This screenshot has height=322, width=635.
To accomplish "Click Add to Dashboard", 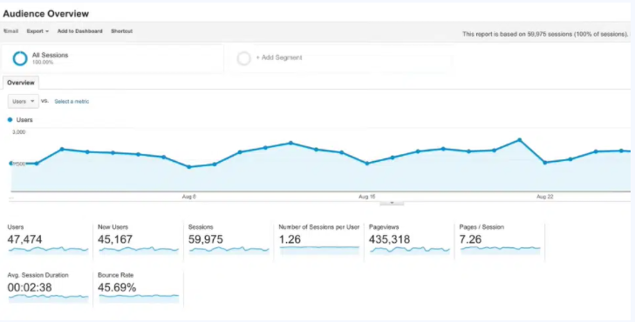I will point(79,31).
